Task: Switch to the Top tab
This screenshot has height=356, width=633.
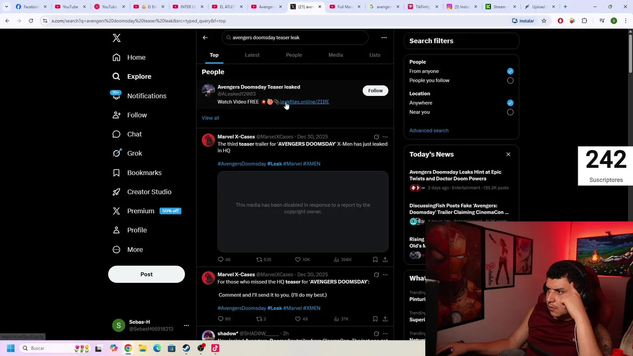Action: click(214, 55)
